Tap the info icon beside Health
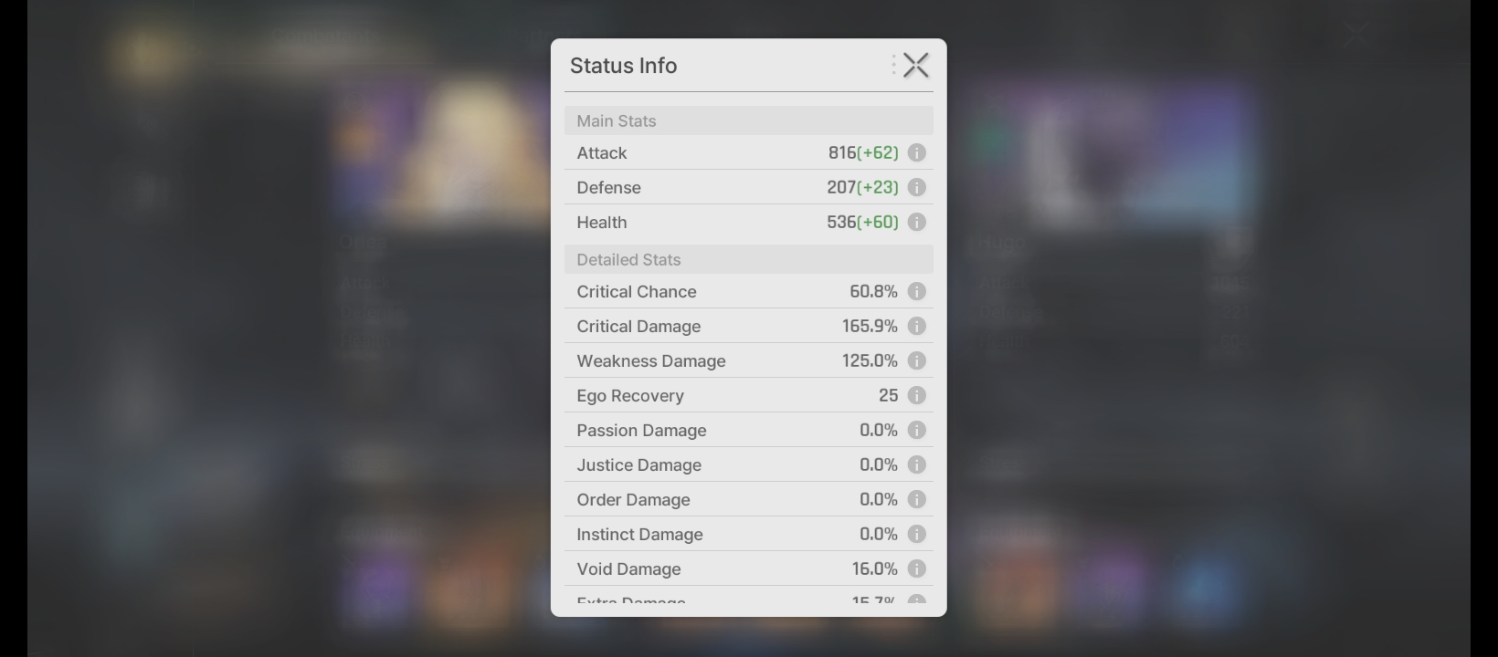This screenshot has width=1498, height=657. (x=916, y=223)
